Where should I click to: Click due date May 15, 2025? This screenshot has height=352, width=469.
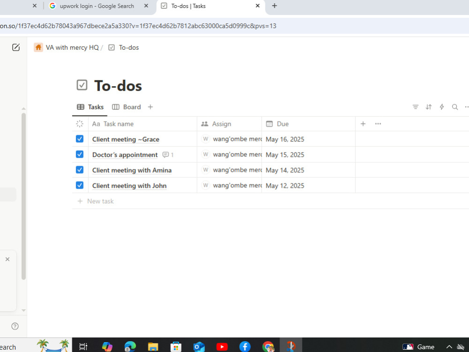[x=285, y=155]
